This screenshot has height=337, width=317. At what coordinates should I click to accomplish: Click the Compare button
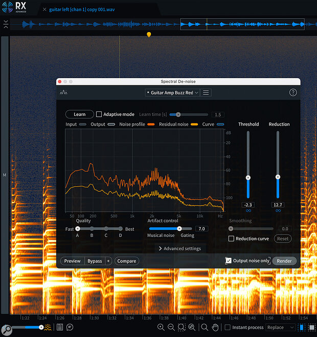pyautogui.click(x=126, y=261)
